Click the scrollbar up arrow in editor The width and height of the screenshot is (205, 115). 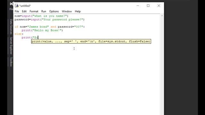[162, 16]
